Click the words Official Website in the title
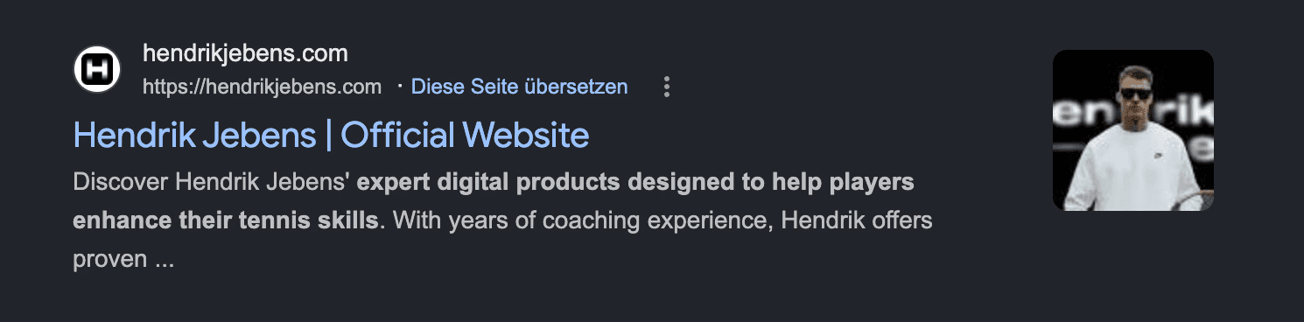This screenshot has width=1304, height=322. 465,135
